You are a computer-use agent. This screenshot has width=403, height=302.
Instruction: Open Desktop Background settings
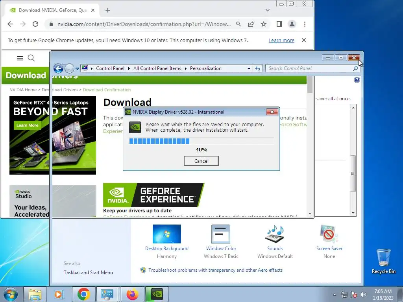(166, 241)
